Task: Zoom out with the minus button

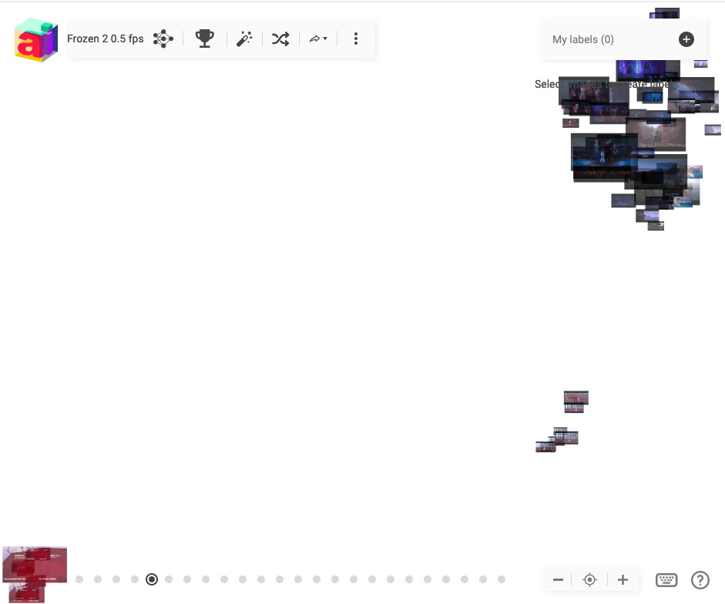Action: pyautogui.click(x=558, y=579)
